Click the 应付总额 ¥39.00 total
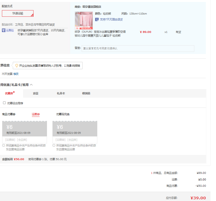Screen dimensions: 216x201 [x=198, y=198]
